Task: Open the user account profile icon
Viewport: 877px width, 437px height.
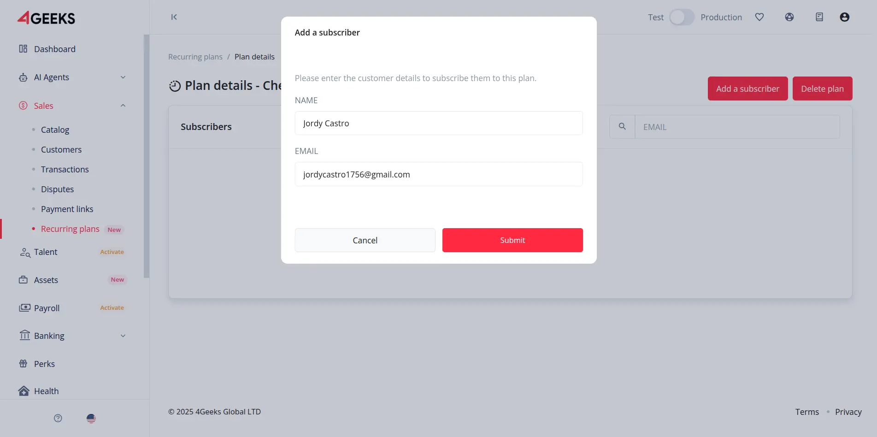Action: [x=844, y=17]
